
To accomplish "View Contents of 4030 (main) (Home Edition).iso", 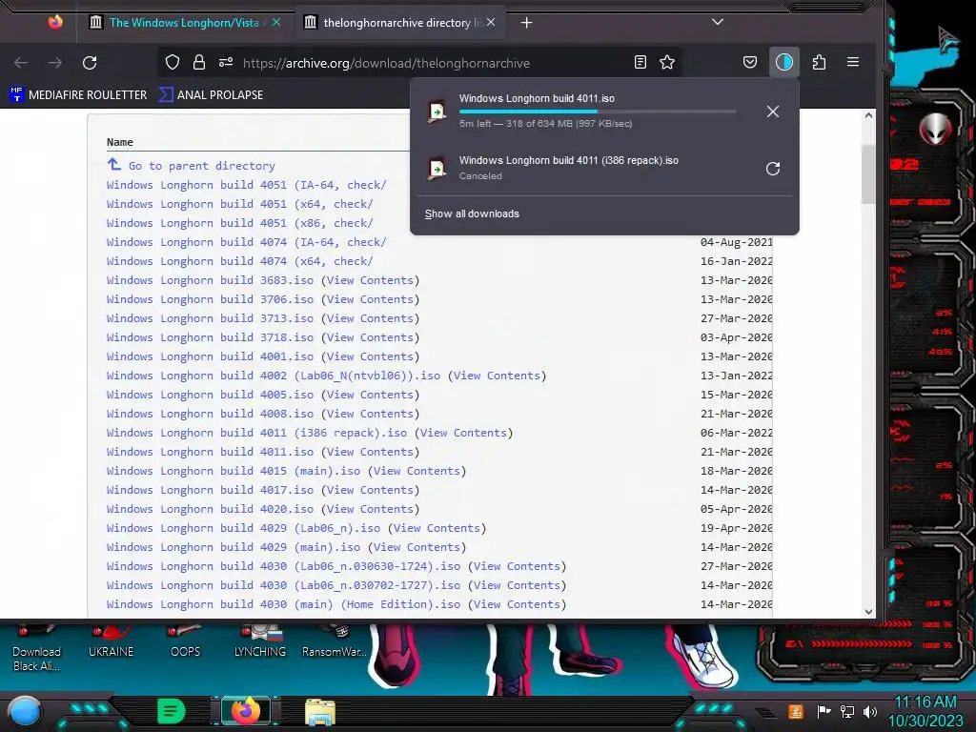I will (518, 604).
